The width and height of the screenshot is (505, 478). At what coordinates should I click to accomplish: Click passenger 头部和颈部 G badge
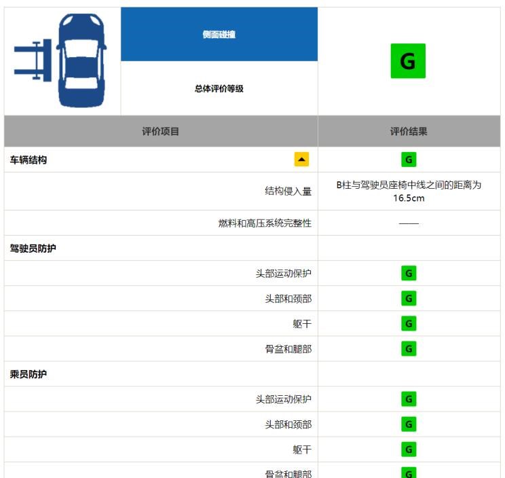click(x=409, y=424)
